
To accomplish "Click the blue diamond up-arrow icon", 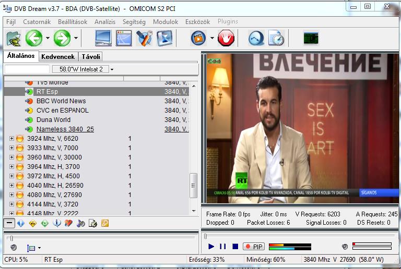I will tap(21, 223).
